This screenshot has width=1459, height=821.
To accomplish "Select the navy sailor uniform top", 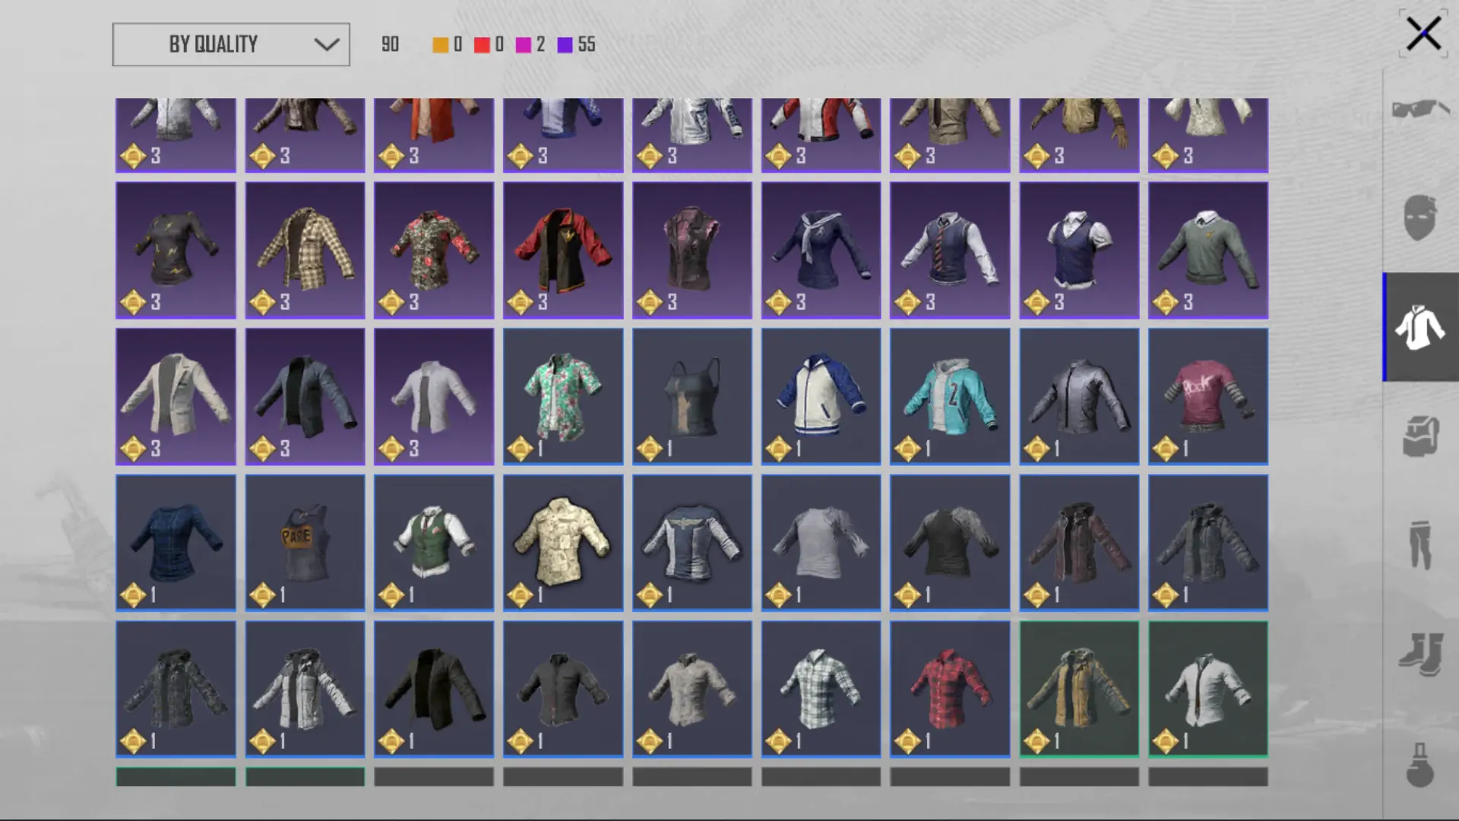I will (821, 250).
